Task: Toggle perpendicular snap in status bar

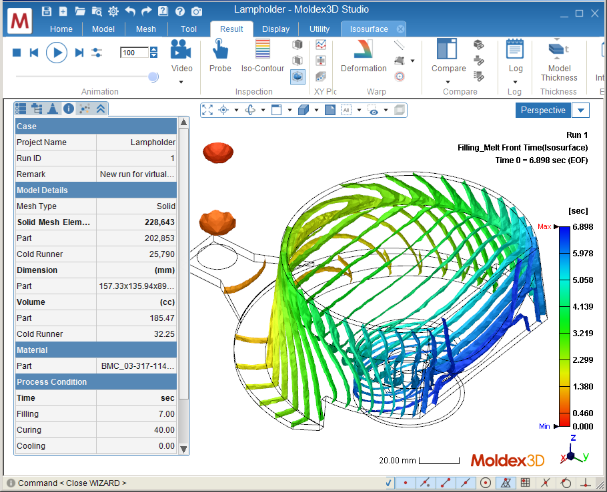Action: tap(586, 483)
